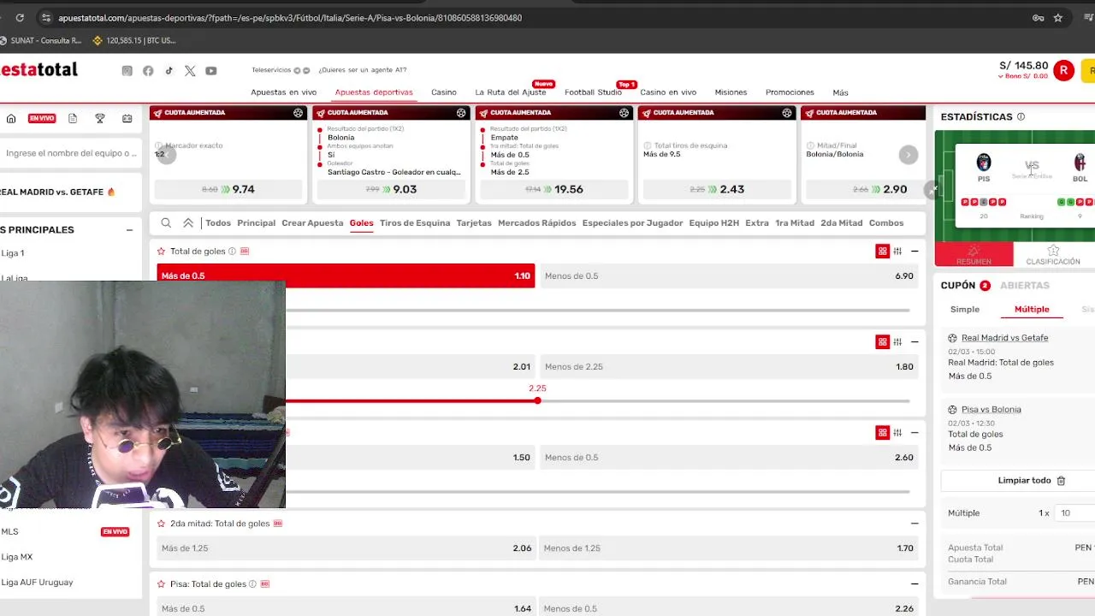1095x616 pixels.
Task: Collapse market with 1.50 and 2.60 odds
Action: pyautogui.click(x=914, y=433)
